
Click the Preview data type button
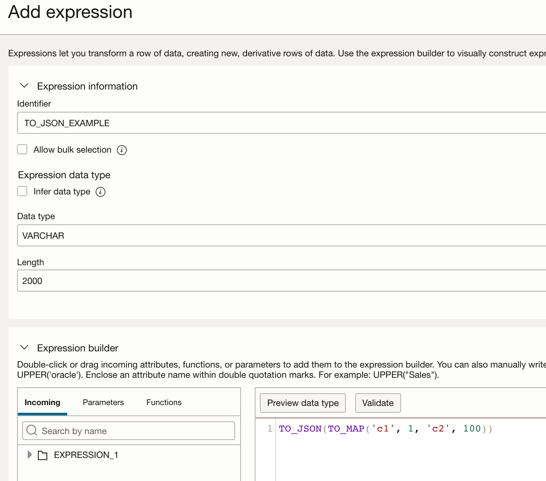pyautogui.click(x=303, y=403)
